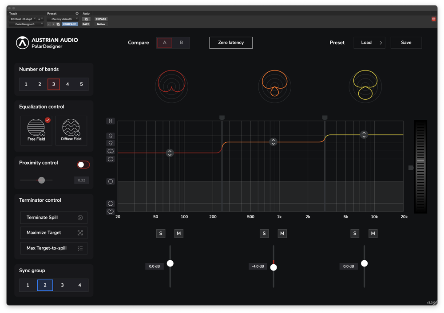The height and width of the screenshot is (313, 444).
Task: Toggle the Proximity control switch
Action: click(x=83, y=164)
